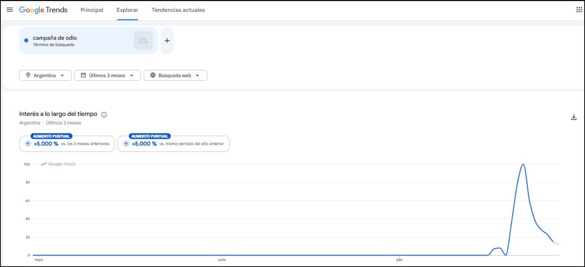Screen dimensions: 585x267
Task: Open the hamburger main menu
Action: click(x=10, y=10)
